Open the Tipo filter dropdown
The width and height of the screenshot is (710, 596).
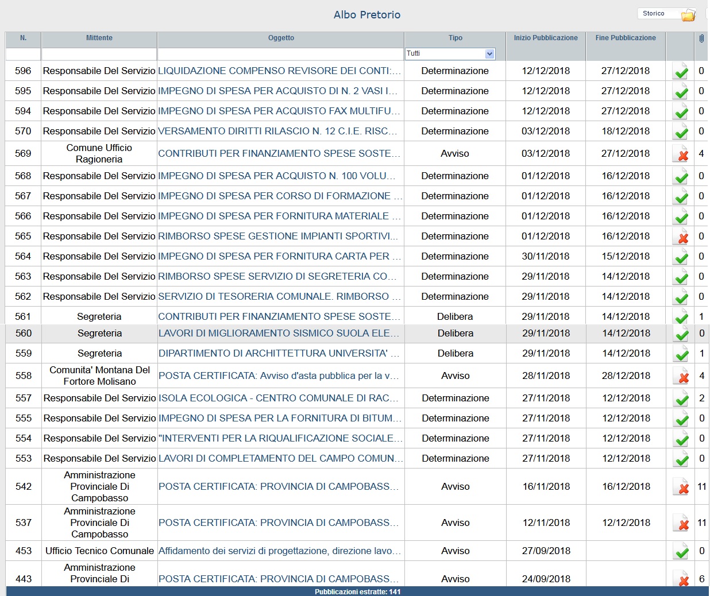[x=450, y=53]
